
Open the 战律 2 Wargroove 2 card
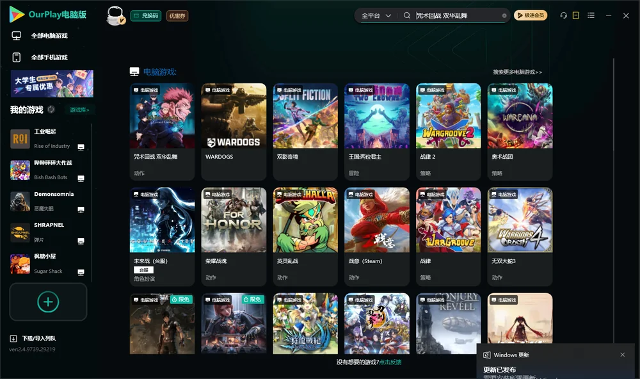[448, 131]
